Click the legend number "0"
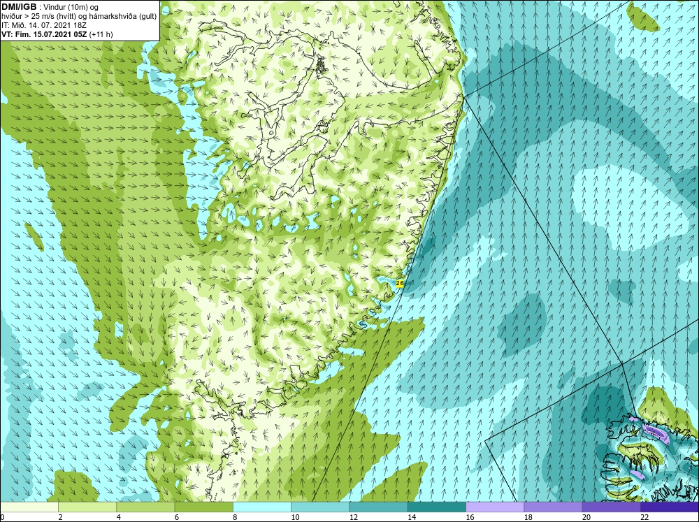699x522 pixels. 2,517
